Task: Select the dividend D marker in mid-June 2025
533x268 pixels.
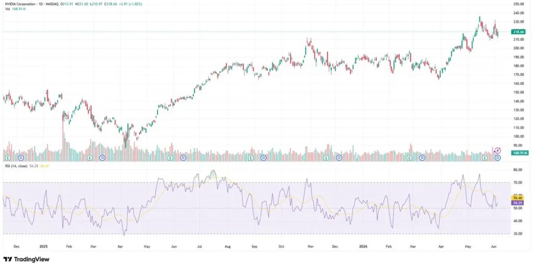Action: pos(183,158)
